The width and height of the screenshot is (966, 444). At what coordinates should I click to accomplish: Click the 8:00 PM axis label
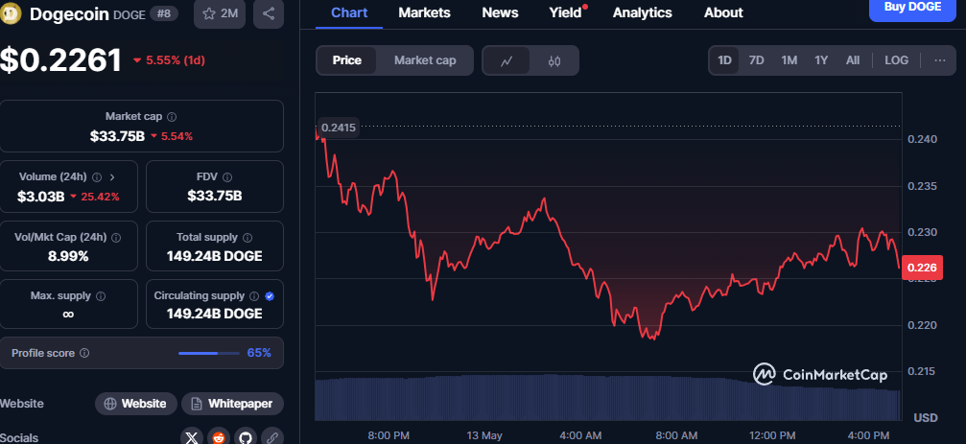(x=389, y=435)
